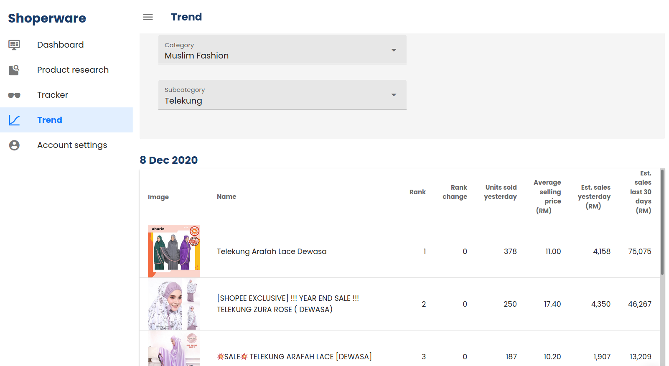Click the Telekung Zura Rose product thumbnail
The height and width of the screenshot is (366, 669).
[174, 304]
